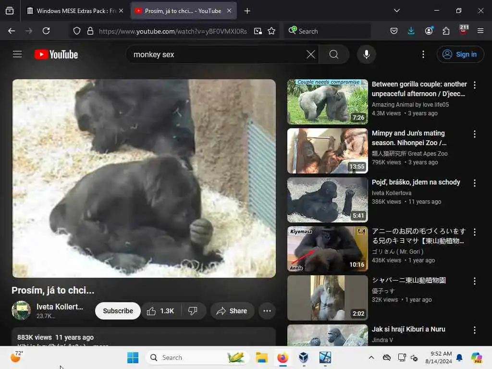Go to the YouTube home logo
This screenshot has width=492, height=369.
click(56, 54)
